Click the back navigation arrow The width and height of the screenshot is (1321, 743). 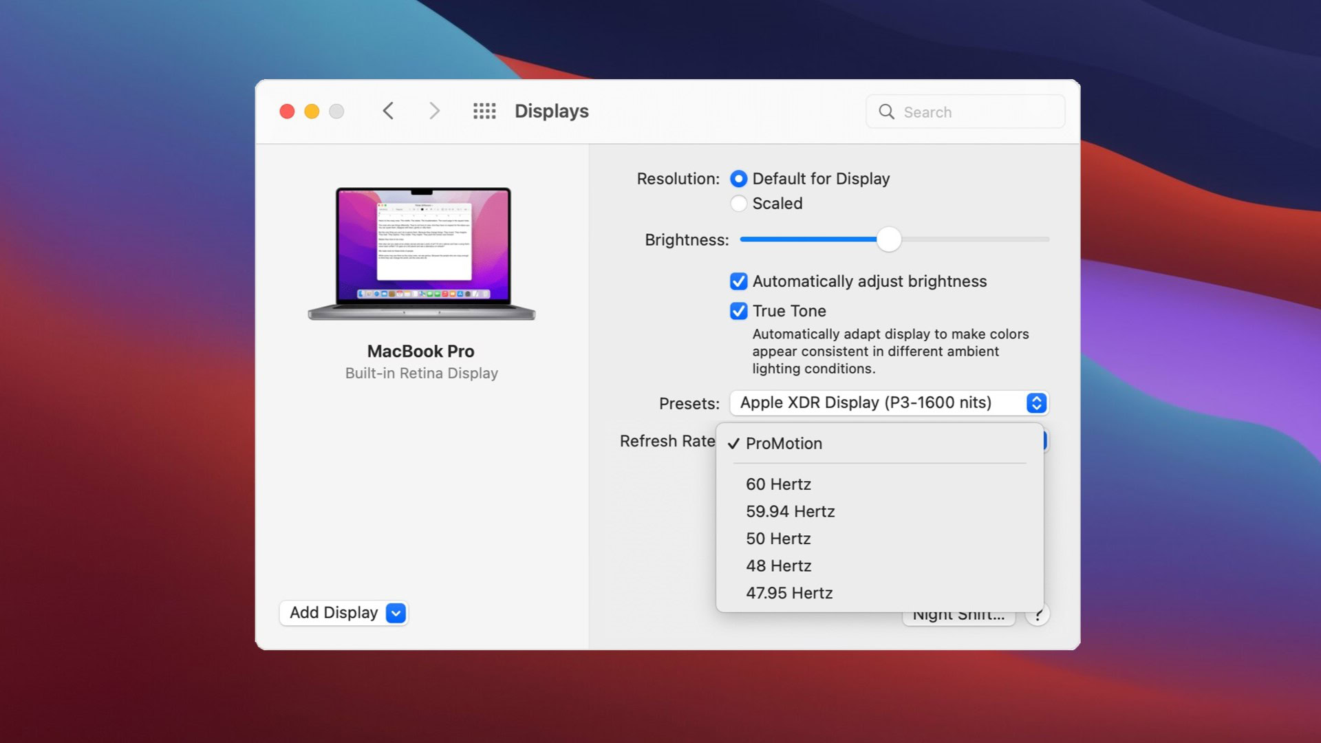click(x=389, y=111)
